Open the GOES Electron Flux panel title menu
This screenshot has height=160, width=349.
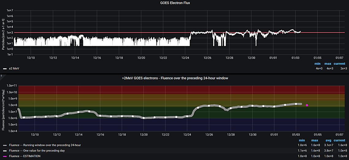click(174, 3)
